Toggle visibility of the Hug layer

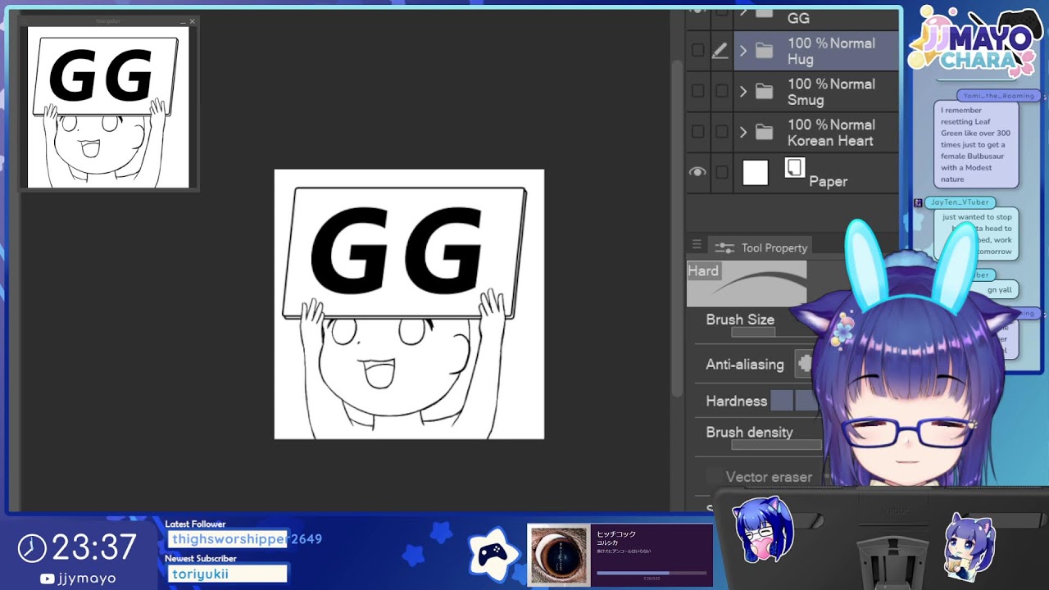point(697,51)
